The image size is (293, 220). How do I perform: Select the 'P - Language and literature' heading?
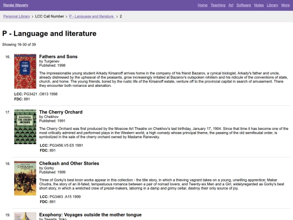pos(49,34)
